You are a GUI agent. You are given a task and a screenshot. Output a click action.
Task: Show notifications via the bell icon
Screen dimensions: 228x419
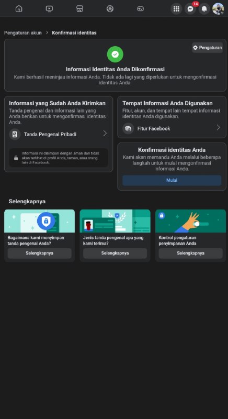[204, 9]
